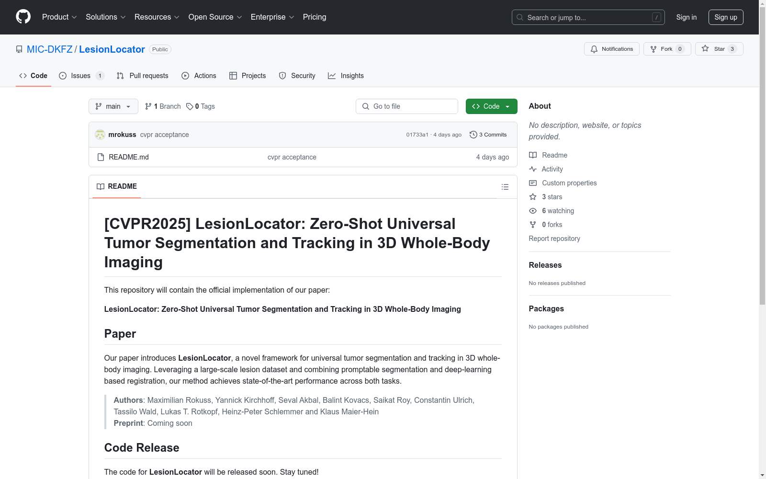Click the Public visibility label
766x479 pixels.
160,49
